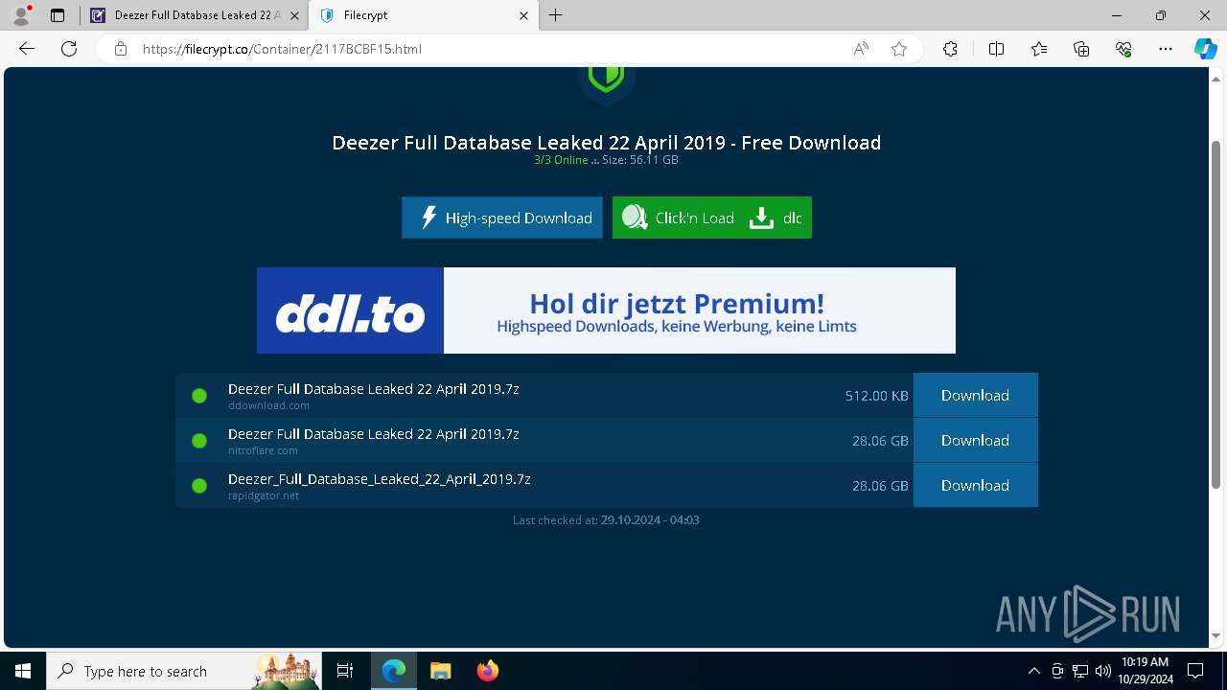This screenshot has height=690, width=1227.
Task: Open Firefox from taskbar
Action: click(487, 671)
